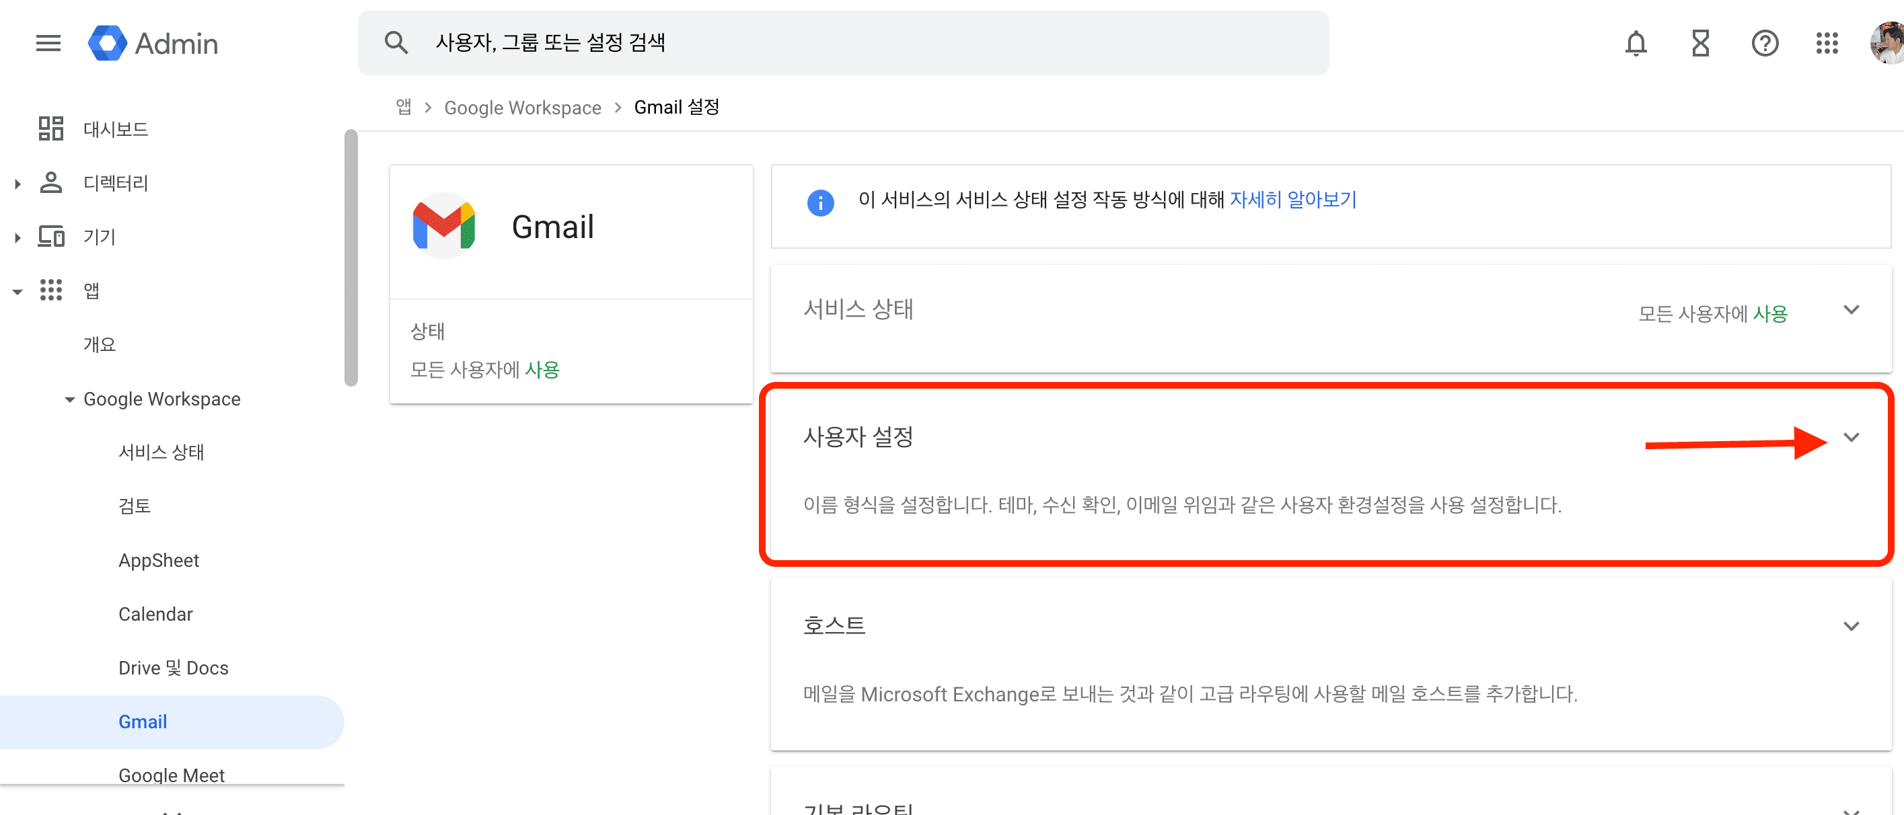
Task: Click the search input field
Action: pyautogui.click(x=739, y=42)
